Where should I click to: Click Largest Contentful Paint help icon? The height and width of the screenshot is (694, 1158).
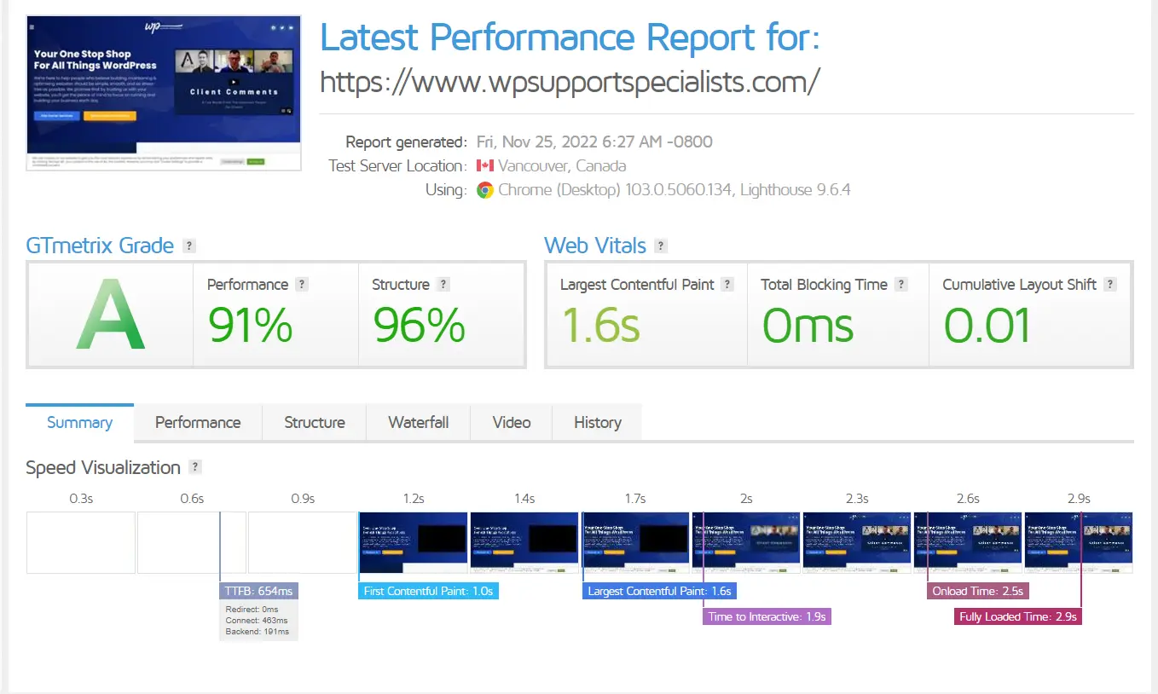pos(727,285)
